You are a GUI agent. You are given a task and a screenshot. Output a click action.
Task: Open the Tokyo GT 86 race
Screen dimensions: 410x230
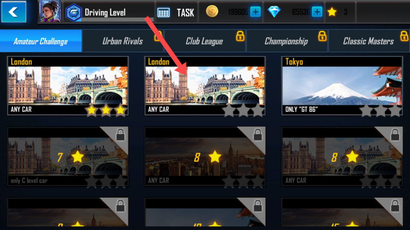(342, 86)
